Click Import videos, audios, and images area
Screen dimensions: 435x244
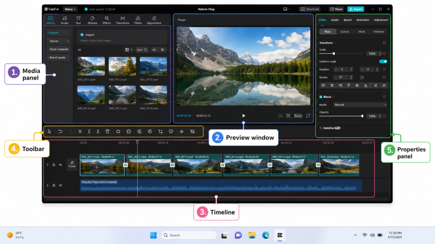point(122,37)
